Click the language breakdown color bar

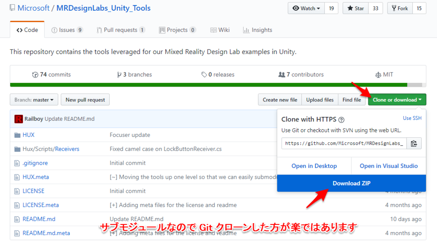pyautogui.click(x=218, y=85)
